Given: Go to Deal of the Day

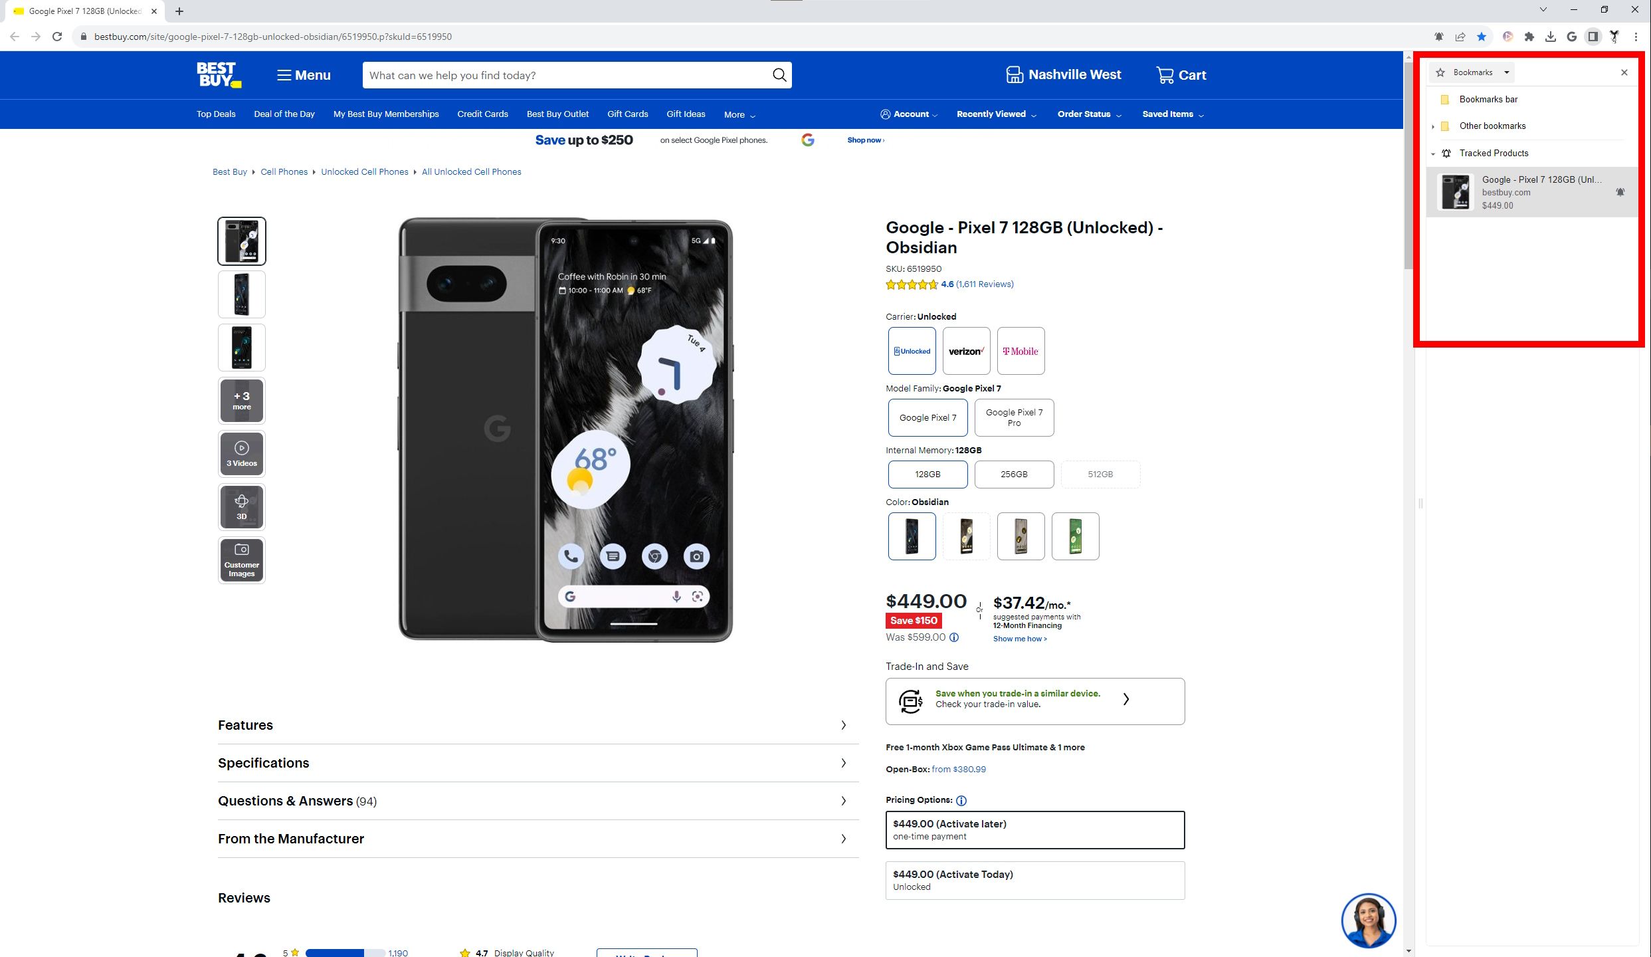Looking at the screenshot, I should tap(284, 114).
